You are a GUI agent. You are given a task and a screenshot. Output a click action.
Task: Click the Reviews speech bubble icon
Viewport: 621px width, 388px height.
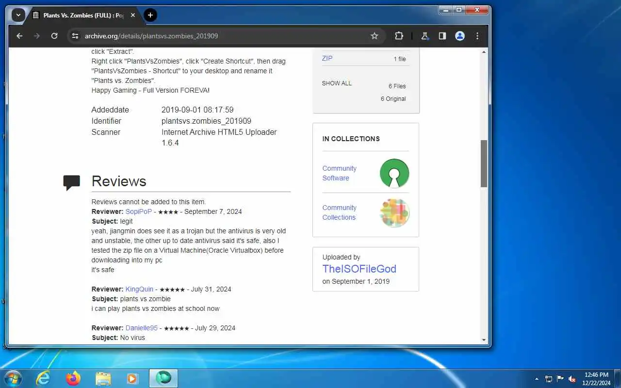72,182
